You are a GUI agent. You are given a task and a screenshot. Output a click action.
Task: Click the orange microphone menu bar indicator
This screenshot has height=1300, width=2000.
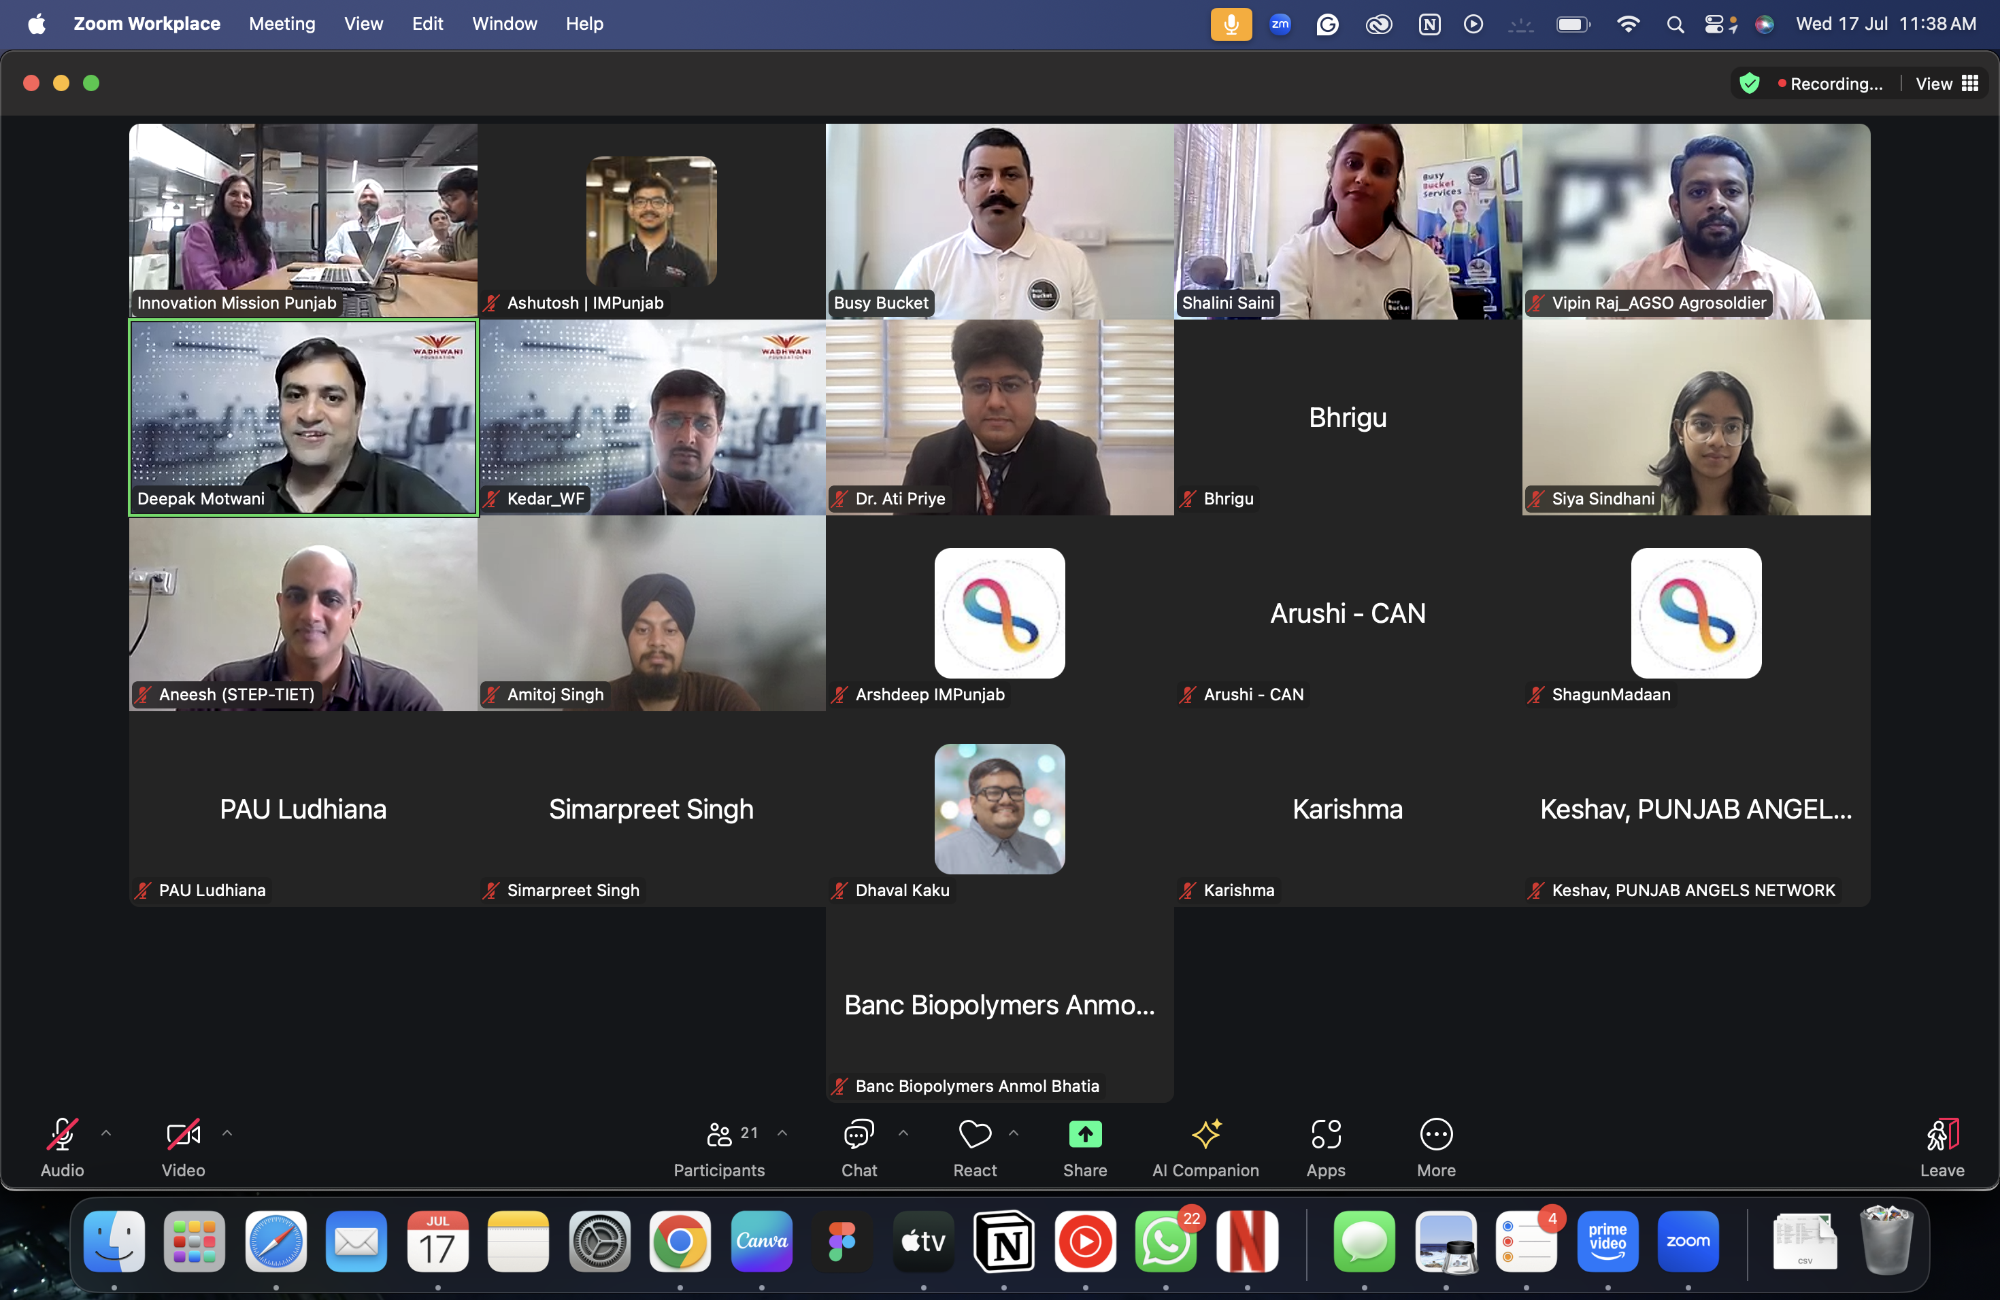(1231, 24)
